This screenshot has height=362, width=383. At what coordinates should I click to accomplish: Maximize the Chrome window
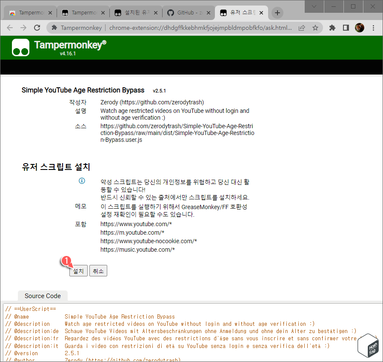click(x=353, y=6)
